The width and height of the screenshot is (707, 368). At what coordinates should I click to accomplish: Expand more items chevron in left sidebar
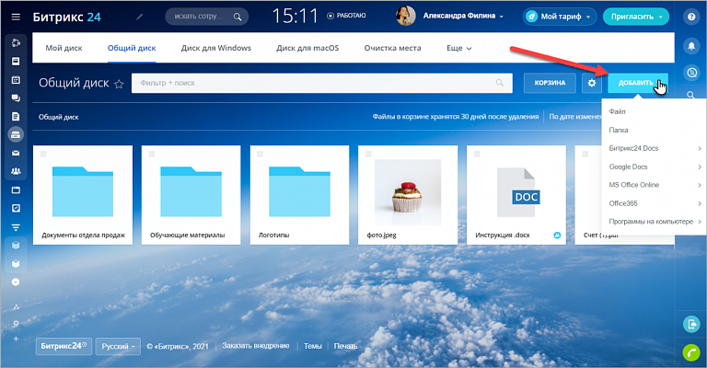click(x=16, y=282)
